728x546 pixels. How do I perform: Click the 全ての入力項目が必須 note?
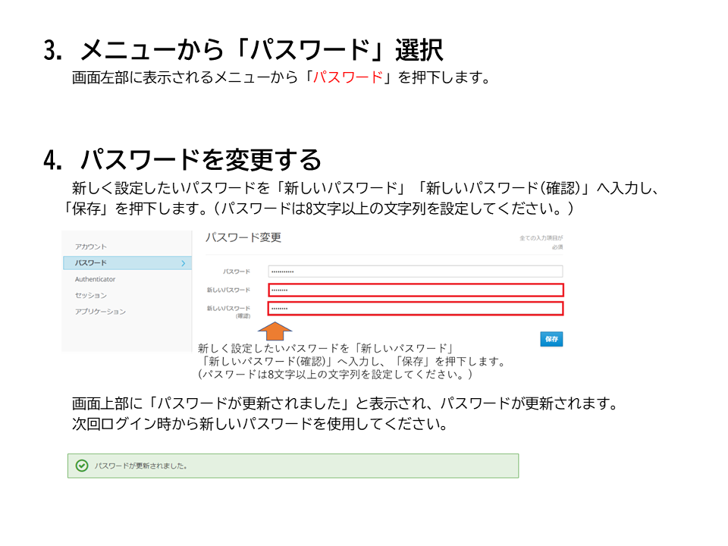point(541,243)
